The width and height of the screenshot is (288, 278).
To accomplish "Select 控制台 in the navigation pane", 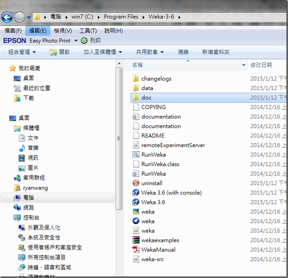I will tap(26, 217).
